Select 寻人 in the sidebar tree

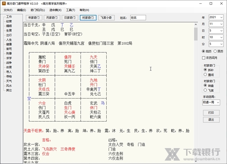[9, 72]
